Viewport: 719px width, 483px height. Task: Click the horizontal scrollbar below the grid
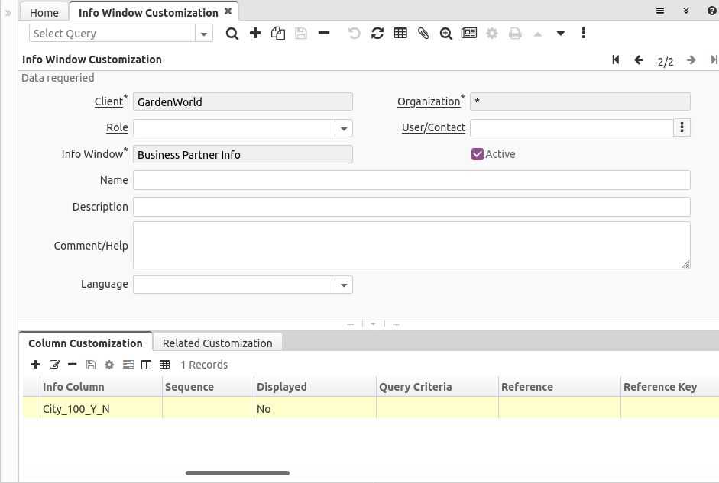(237, 472)
